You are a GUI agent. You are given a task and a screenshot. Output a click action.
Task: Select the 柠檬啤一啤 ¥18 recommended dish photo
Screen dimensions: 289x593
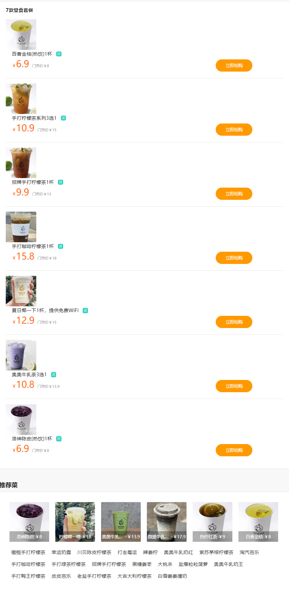point(75,522)
